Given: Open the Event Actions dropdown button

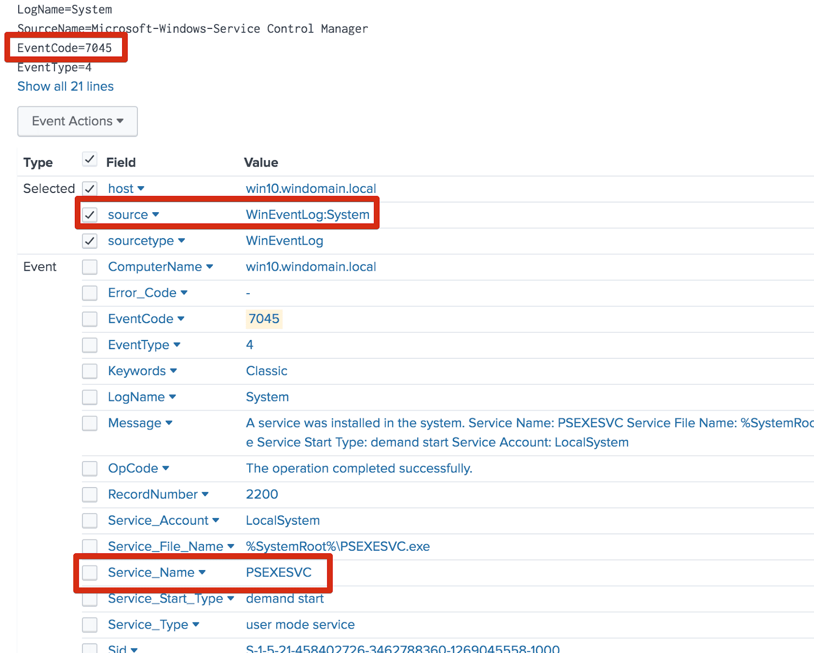Looking at the screenshot, I should click(x=77, y=121).
